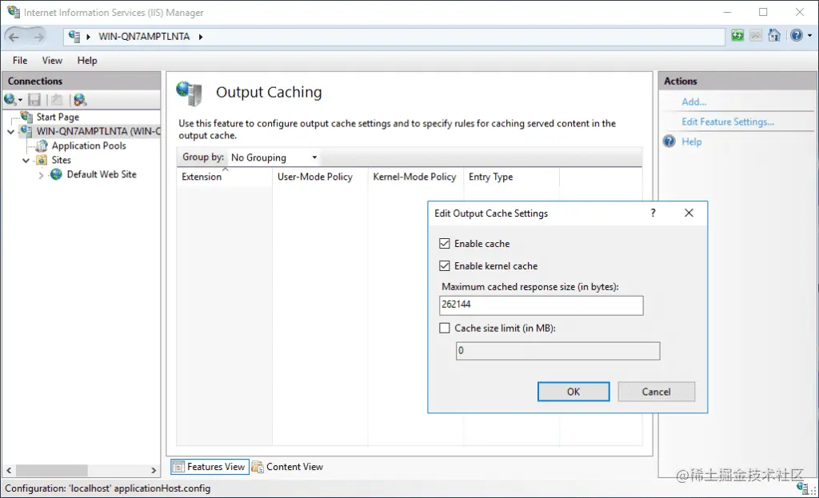This screenshot has height=498, width=819.
Task: Switch to the Content View tab
Action: coord(287,467)
